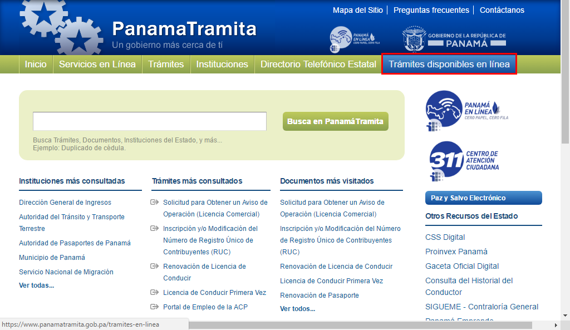Open the Mapa del Sitio link
This screenshot has height=330, width=570.
coord(358,10)
